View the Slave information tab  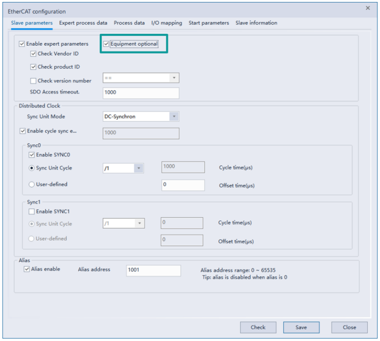(256, 23)
